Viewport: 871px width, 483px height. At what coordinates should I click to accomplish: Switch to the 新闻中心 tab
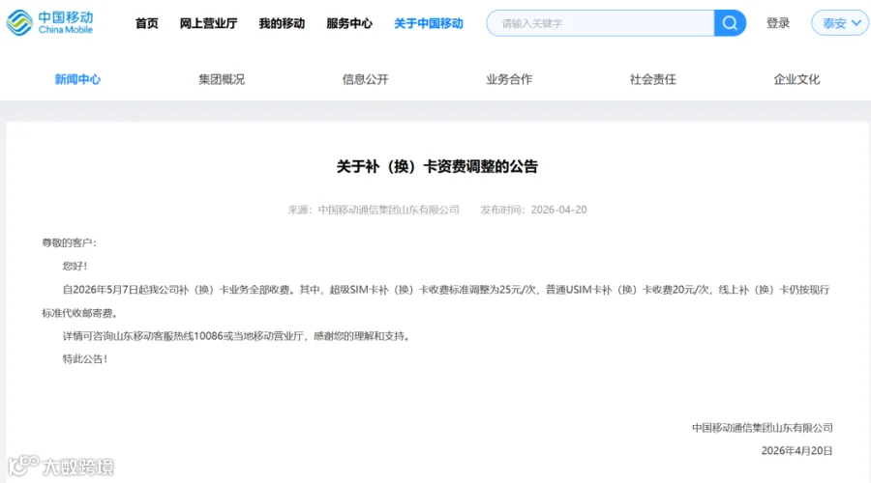[77, 79]
